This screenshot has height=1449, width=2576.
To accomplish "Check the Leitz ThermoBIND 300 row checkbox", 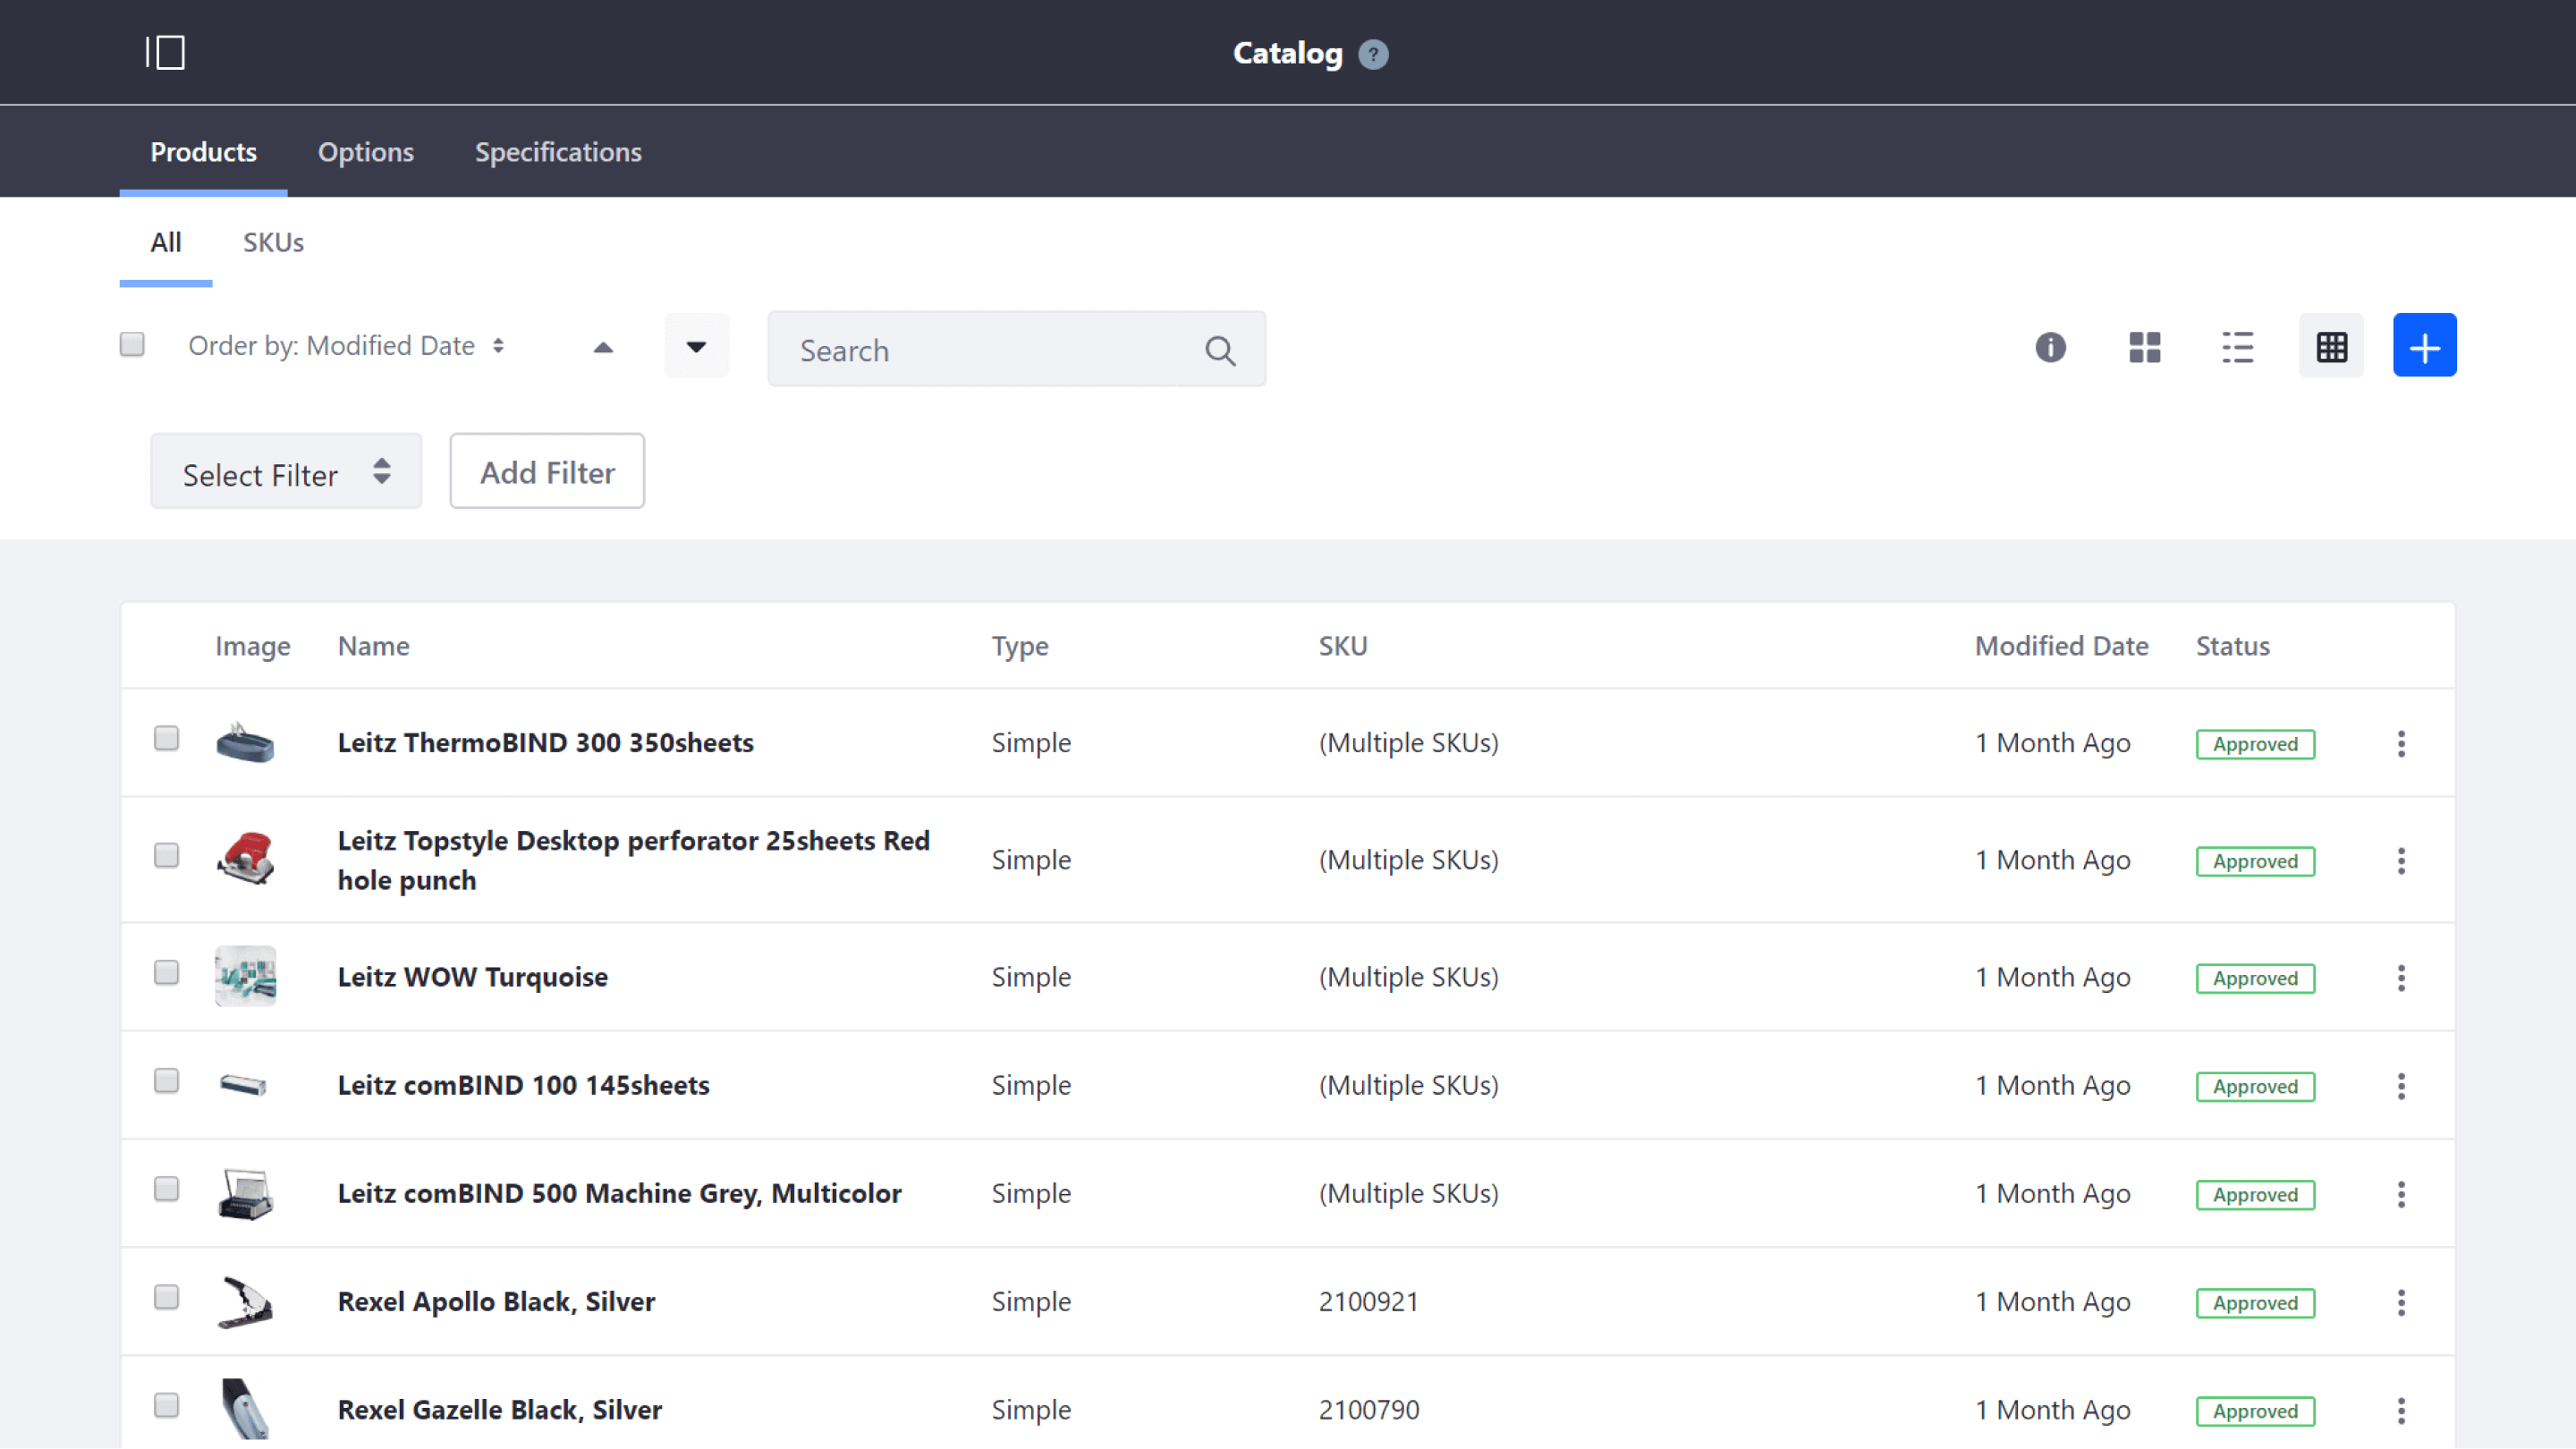I will tap(166, 738).
